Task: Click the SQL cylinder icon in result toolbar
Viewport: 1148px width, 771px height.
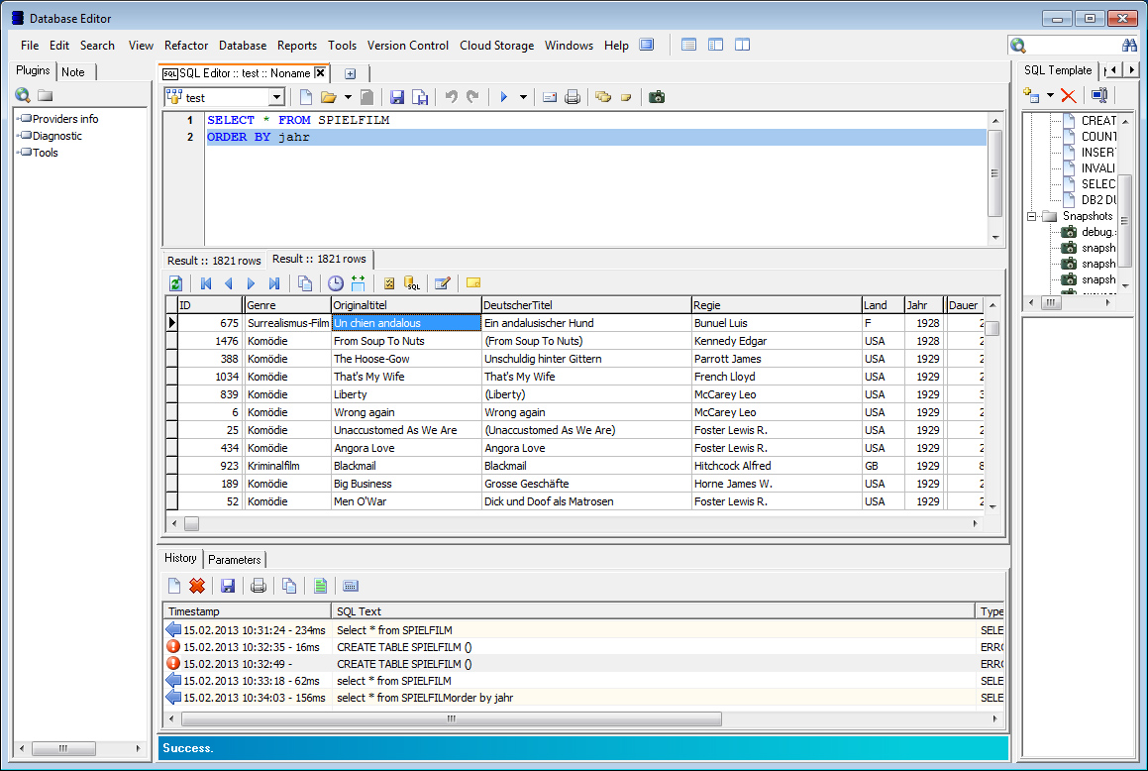Action: click(x=412, y=283)
